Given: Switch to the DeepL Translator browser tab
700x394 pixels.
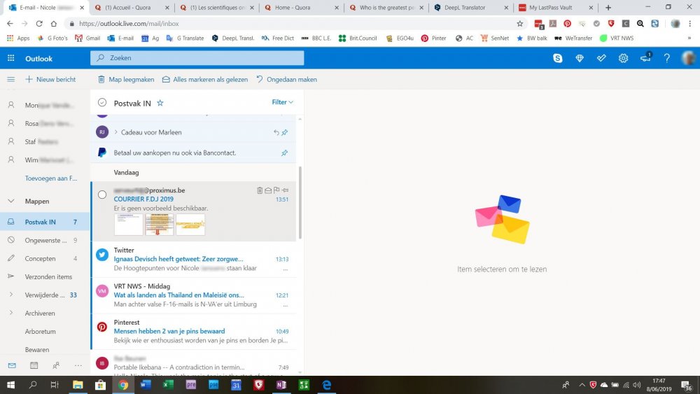Looking at the screenshot, I should (x=470, y=8).
